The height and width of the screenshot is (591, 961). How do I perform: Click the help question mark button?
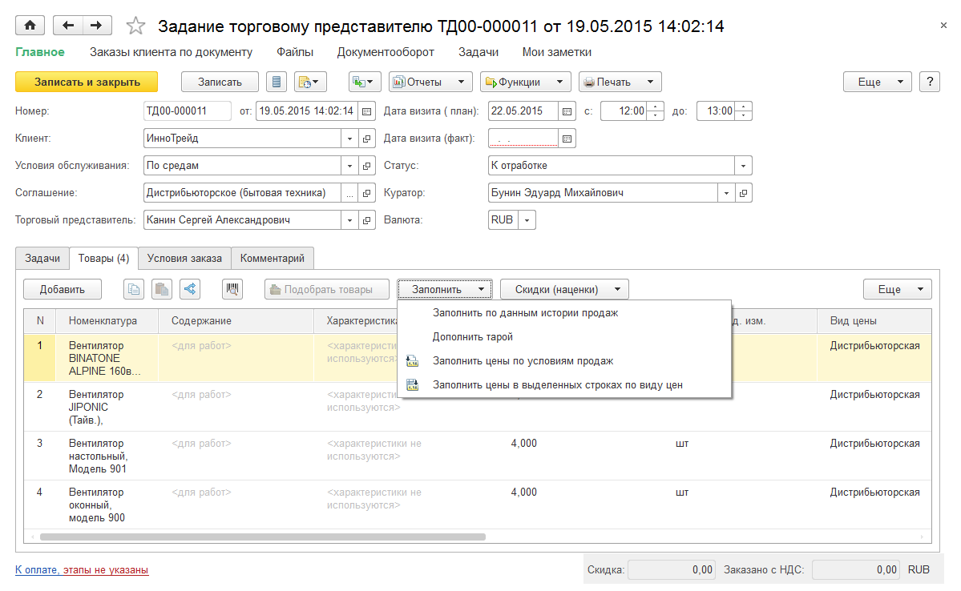point(930,82)
